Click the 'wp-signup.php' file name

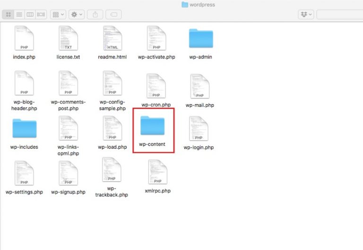(x=68, y=192)
